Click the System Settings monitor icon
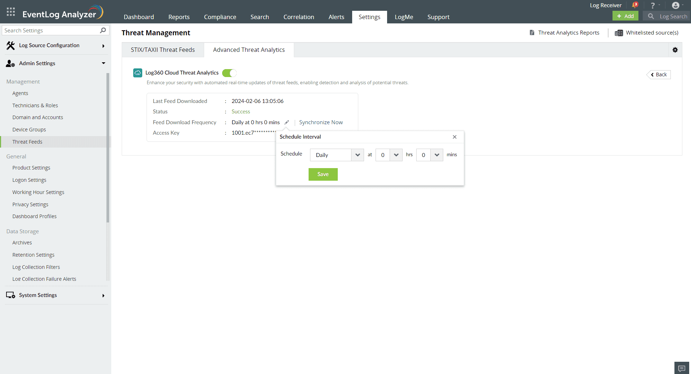 (x=10, y=295)
